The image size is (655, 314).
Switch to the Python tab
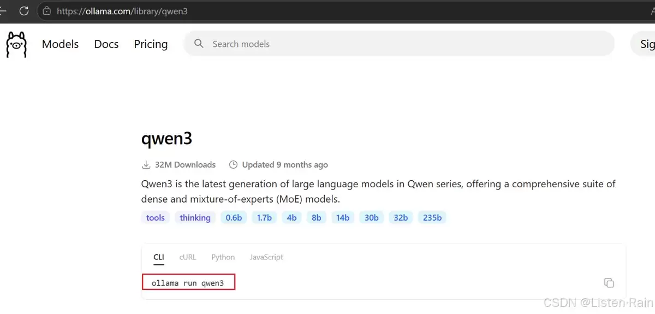pos(223,257)
